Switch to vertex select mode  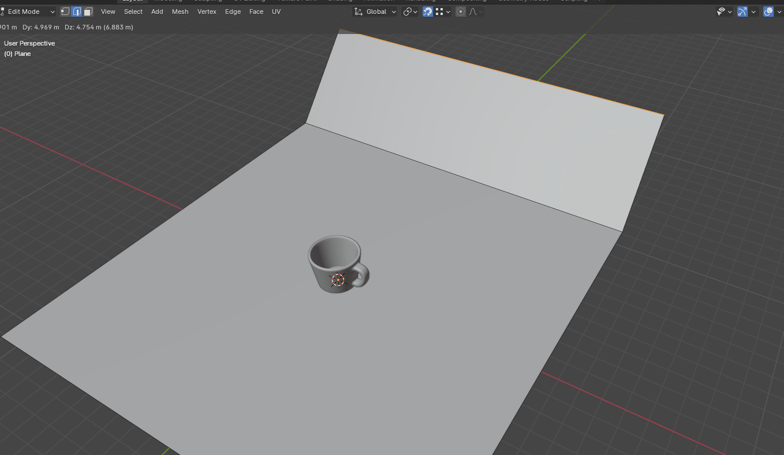[65, 12]
